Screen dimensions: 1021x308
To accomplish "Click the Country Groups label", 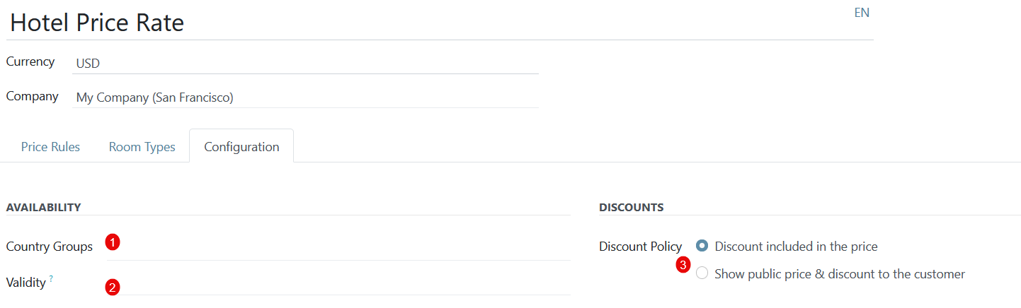I will [50, 247].
